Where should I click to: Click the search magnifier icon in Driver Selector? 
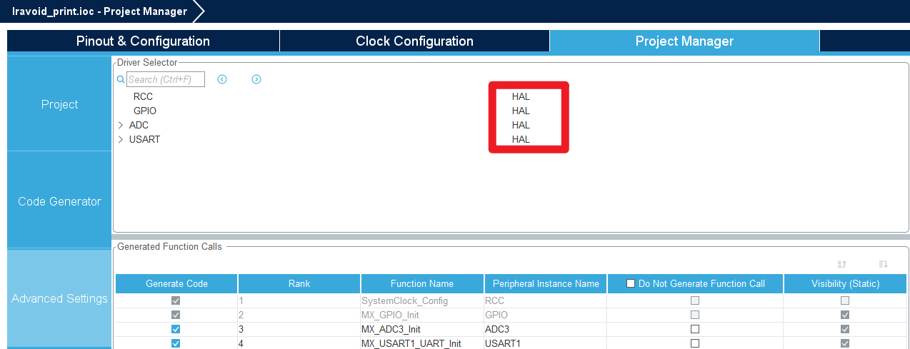coord(121,79)
